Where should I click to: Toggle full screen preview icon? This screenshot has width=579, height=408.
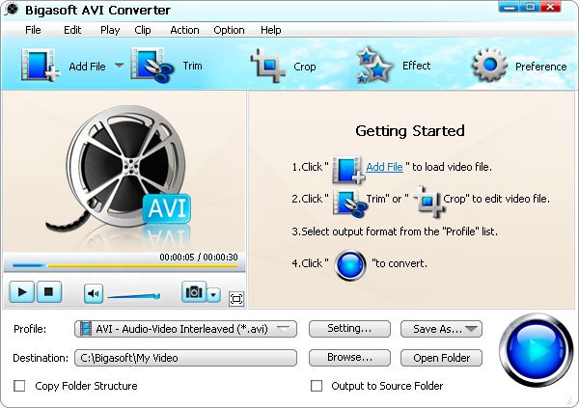(x=236, y=299)
